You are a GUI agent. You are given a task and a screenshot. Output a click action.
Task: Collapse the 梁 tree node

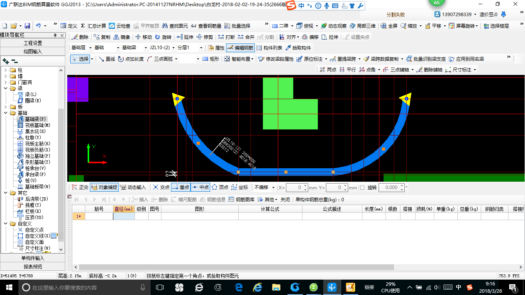[6, 88]
